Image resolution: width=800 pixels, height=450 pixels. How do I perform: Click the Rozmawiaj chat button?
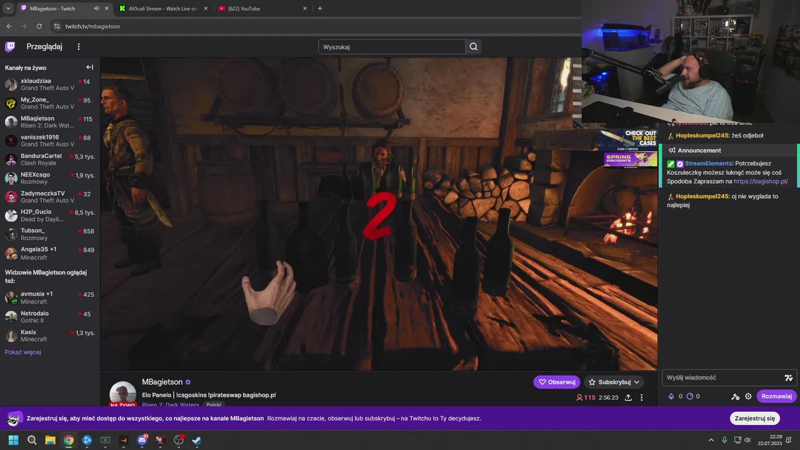pyautogui.click(x=776, y=396)
